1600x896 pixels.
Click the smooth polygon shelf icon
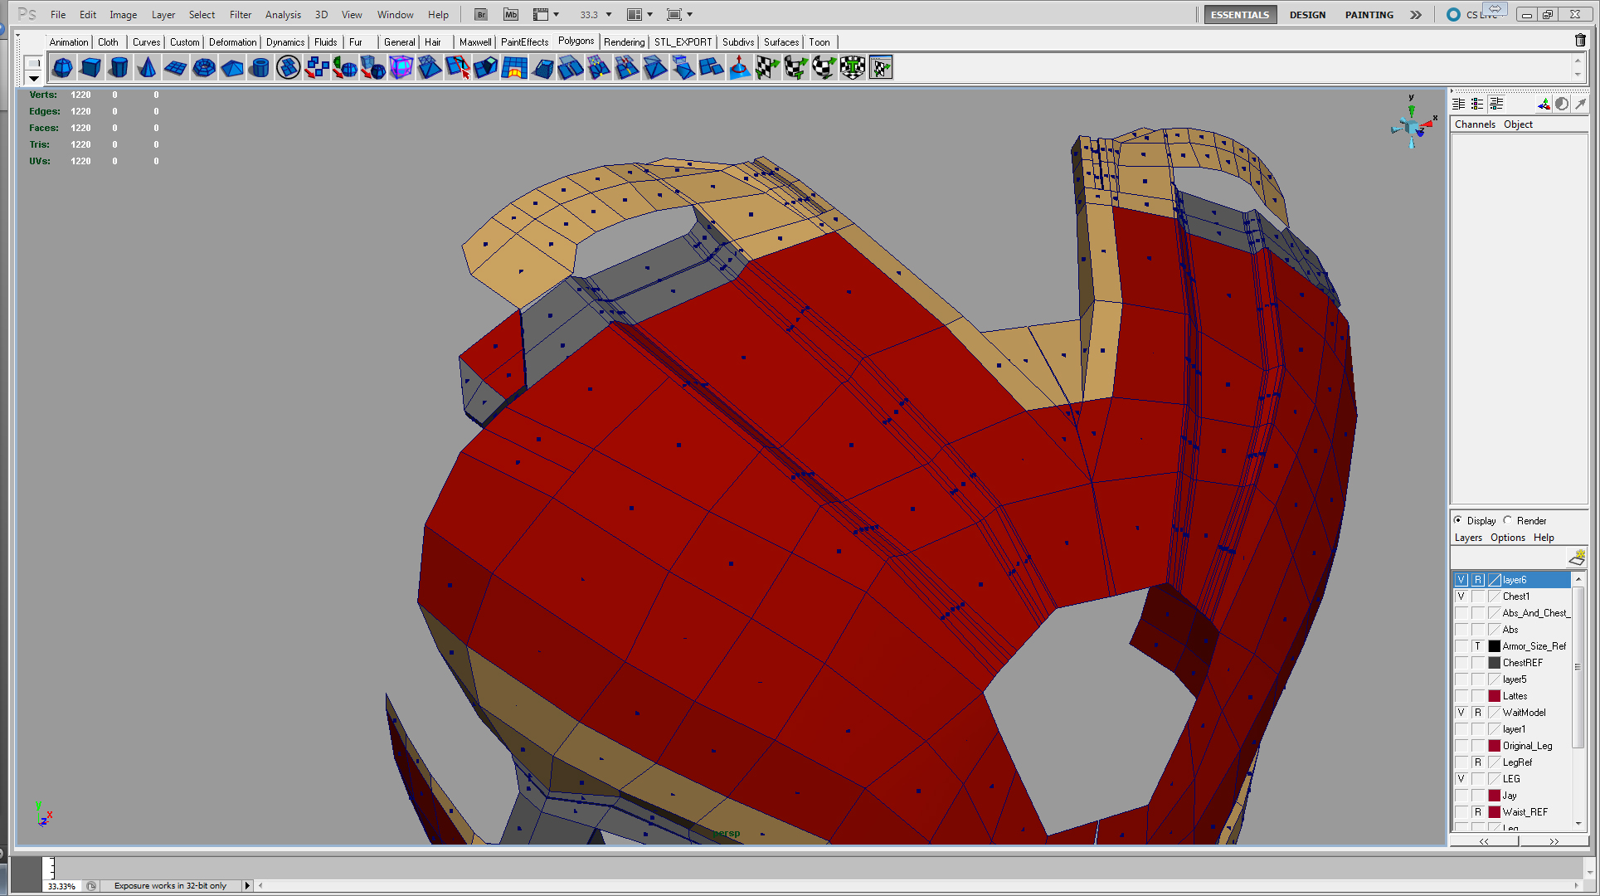point(373,67)
